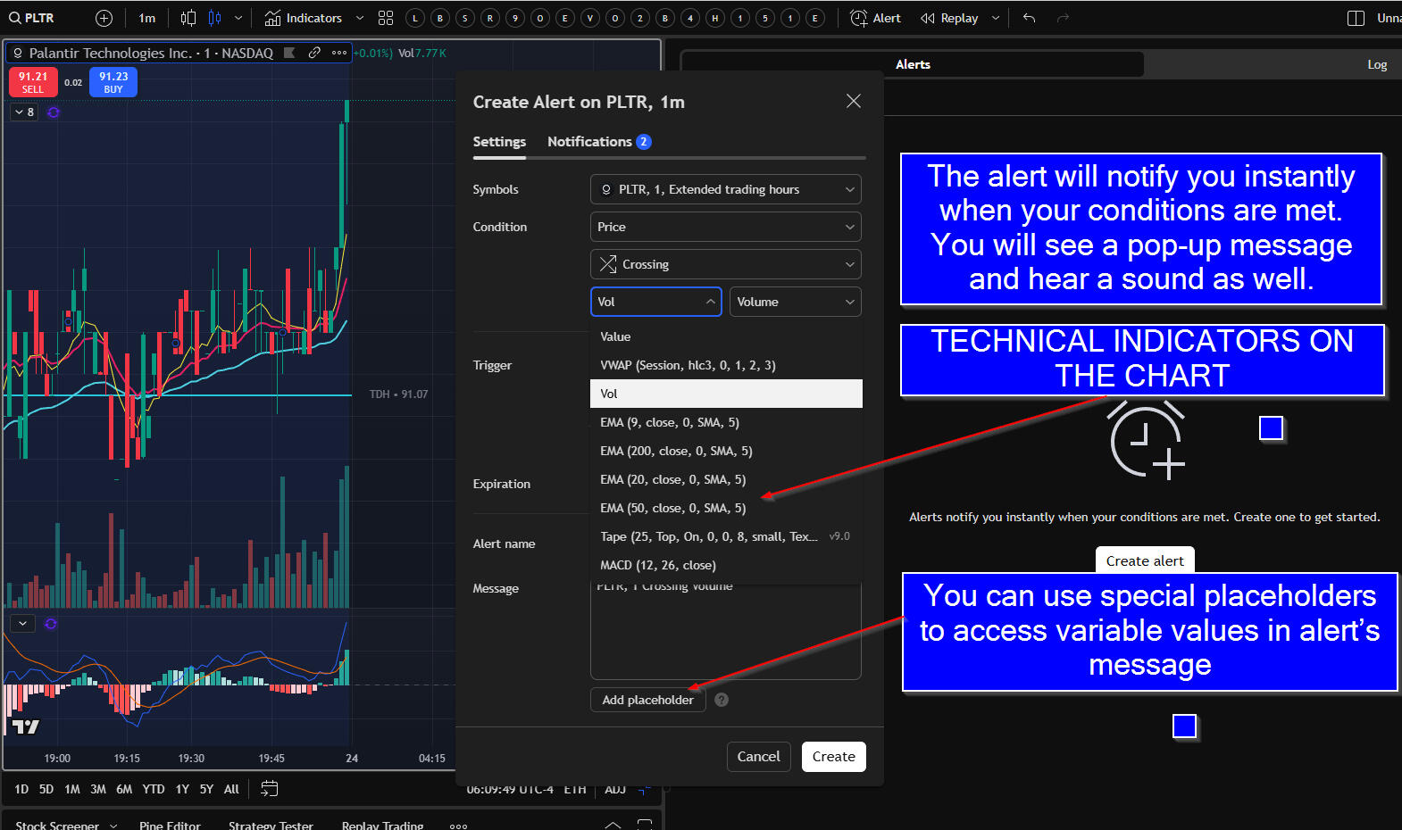The image size is (1402, 830).
Task: Start bar Replay from the toolbar
Action: (x=950, y=18)
